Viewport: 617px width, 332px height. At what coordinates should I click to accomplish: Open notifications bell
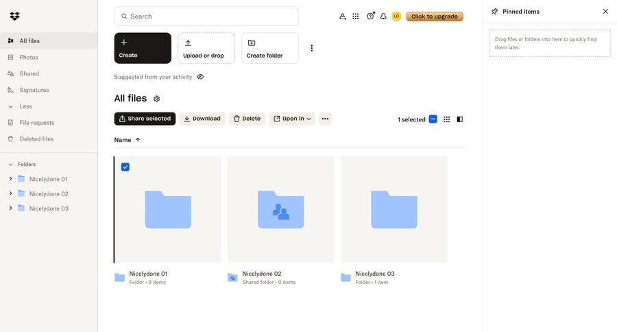(x=383, y=16)
